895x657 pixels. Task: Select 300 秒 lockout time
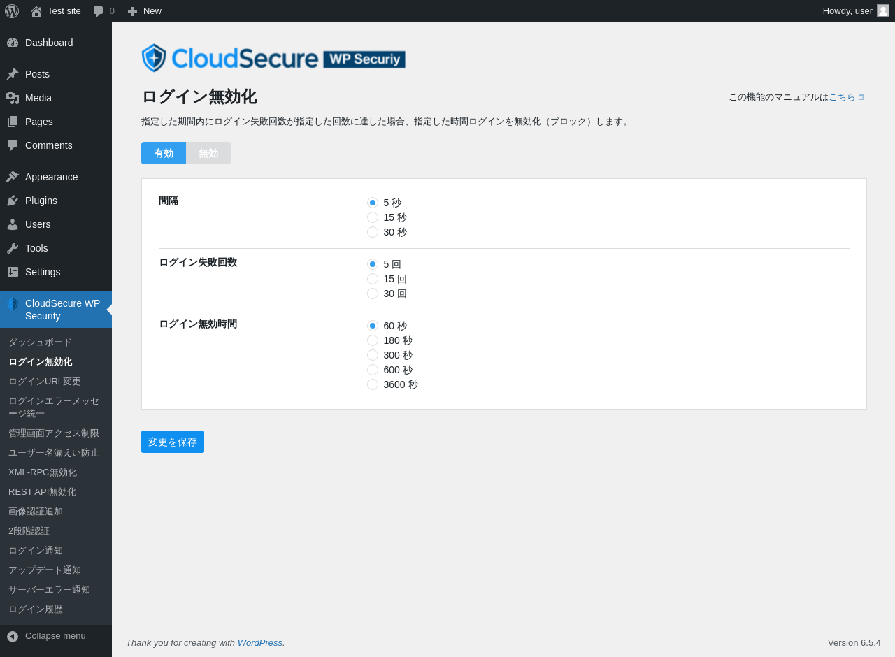point(373,355)
